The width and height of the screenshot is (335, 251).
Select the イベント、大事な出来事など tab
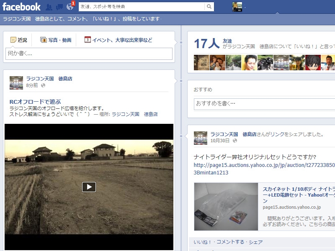(x=118, y=40)
